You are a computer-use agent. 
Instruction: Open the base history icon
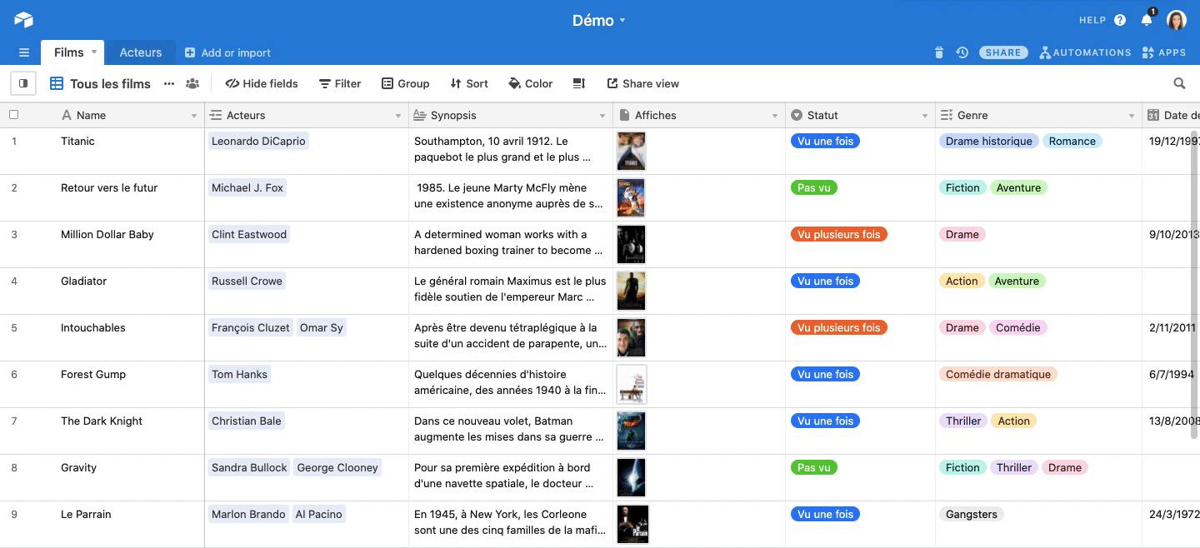pyautogui.click(x=962, y=52)
